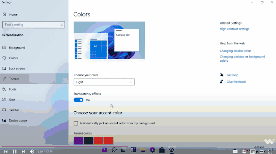The image size is (276, 154).
Task: Open Changing taskbar color help link
Action: tap(235, 51)
